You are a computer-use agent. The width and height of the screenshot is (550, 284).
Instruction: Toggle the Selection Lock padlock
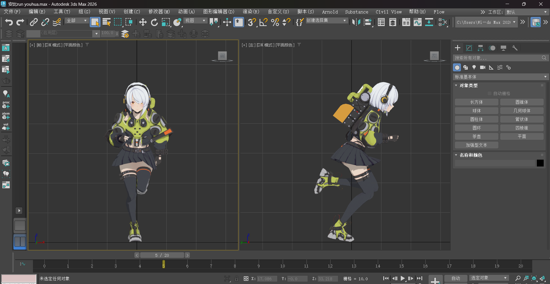point(237,279)
